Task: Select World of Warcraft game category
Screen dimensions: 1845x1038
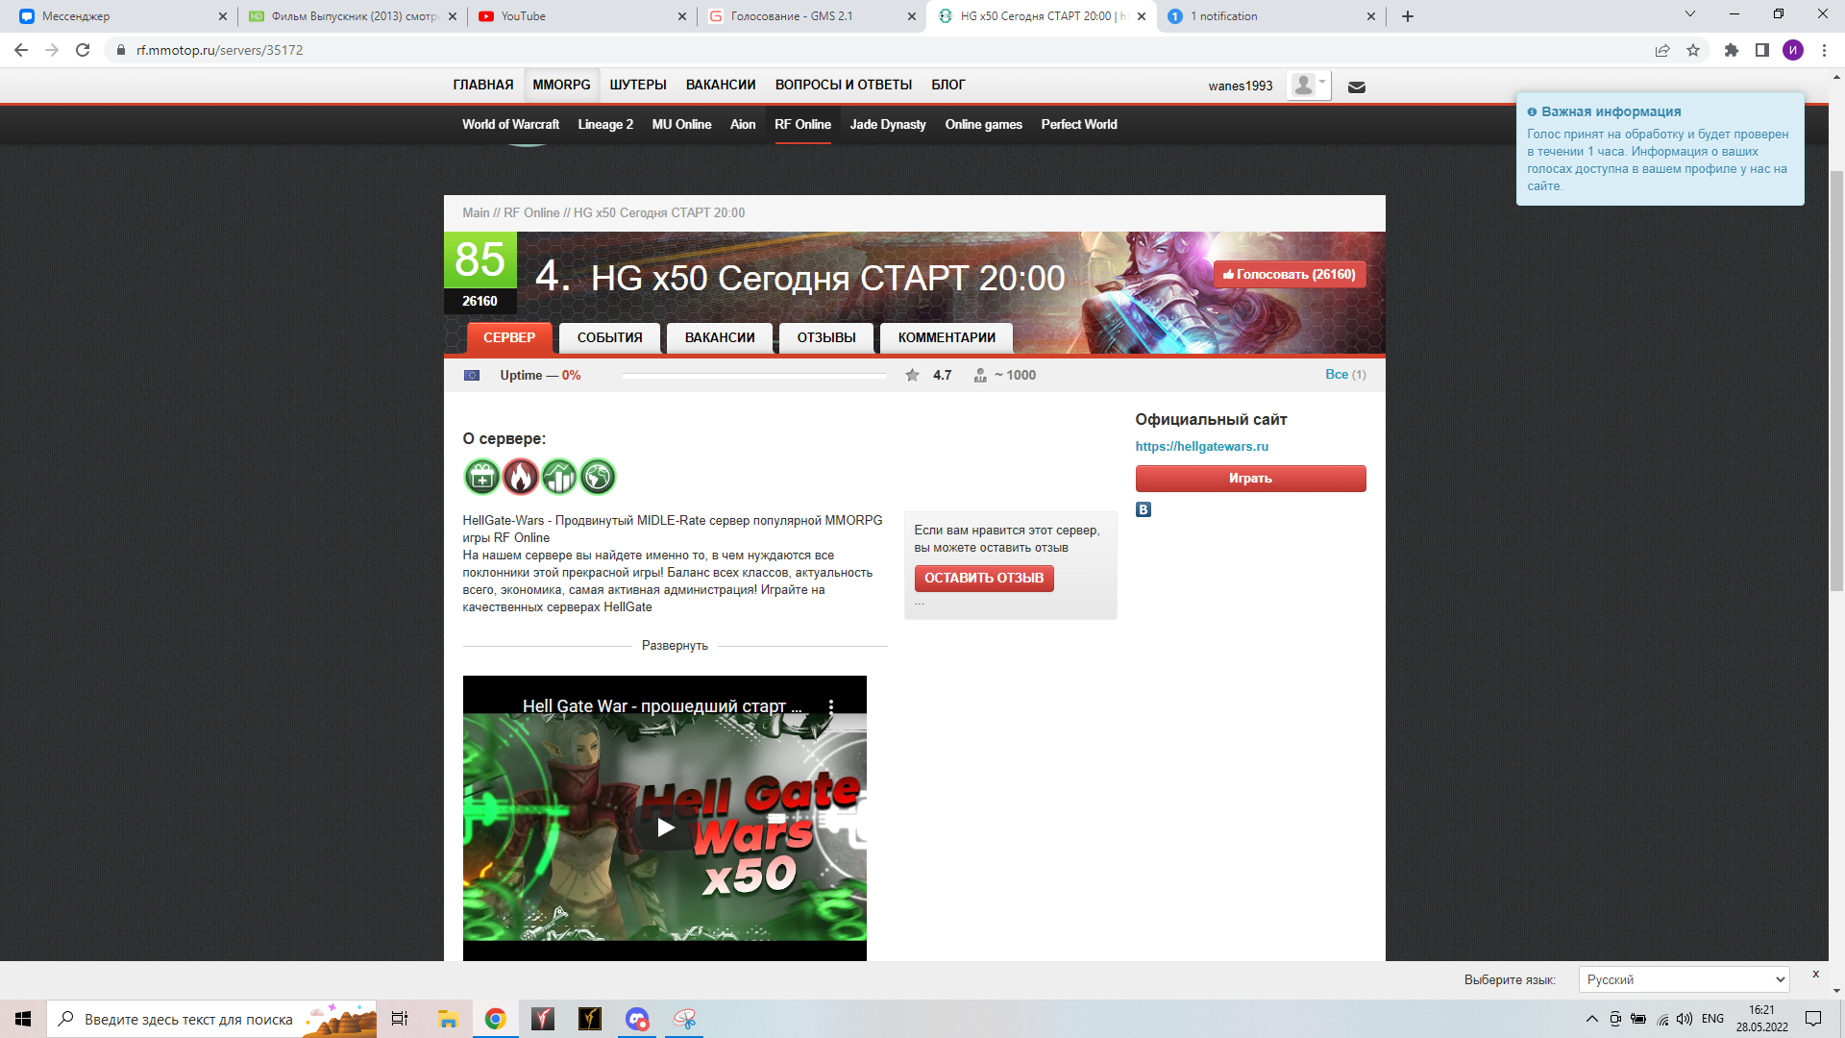Action: [510, 124]
